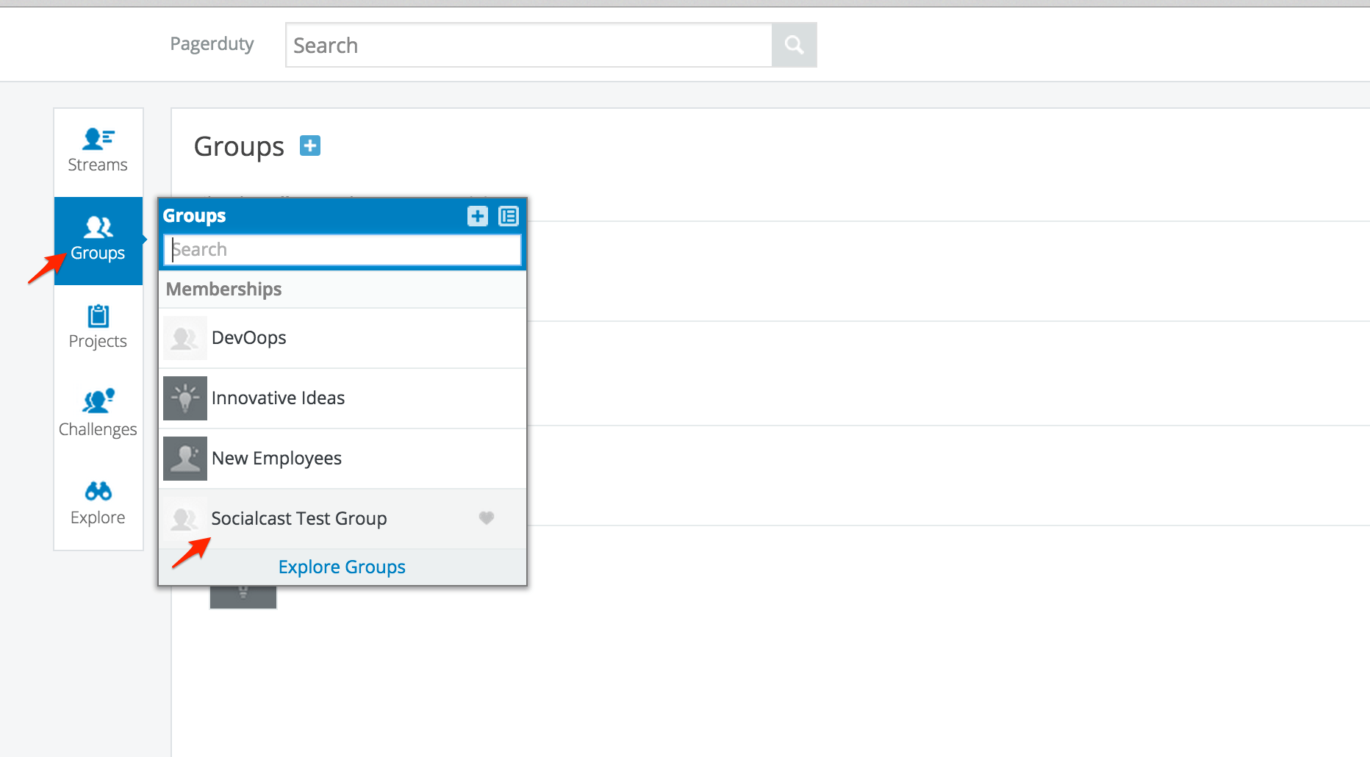Click the blue plus next to the Groups heading
1370x757 pixels.
click(x=309, y=146)
